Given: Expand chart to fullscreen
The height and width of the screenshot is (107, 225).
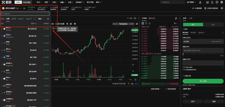Looking at the screenshot, I should (137, 24).
